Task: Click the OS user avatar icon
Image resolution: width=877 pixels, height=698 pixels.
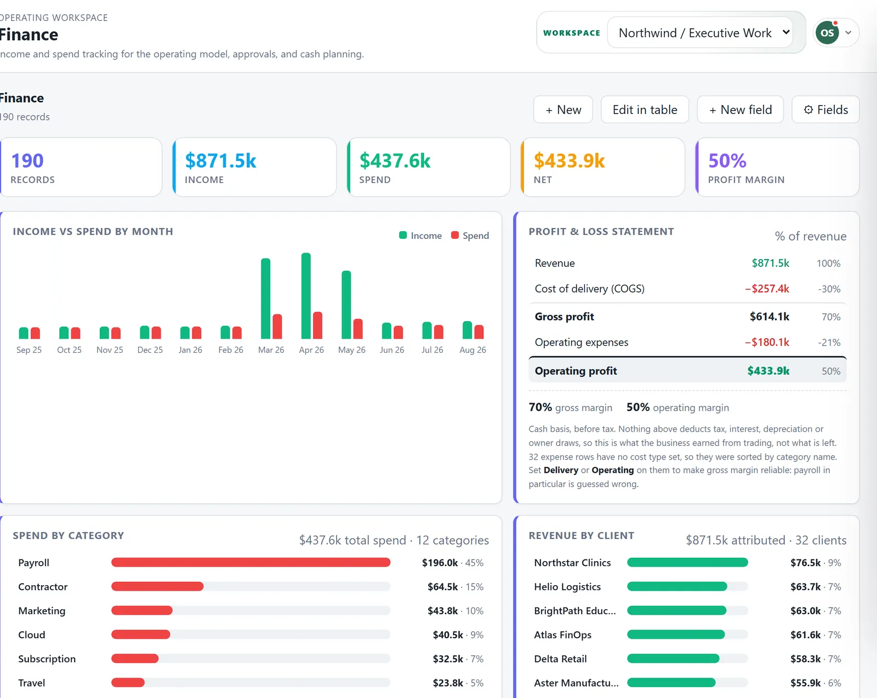Action: (x=827, y=33)
